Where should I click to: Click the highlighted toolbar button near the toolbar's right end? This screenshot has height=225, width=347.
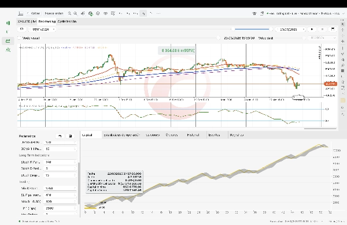[143, 13]
